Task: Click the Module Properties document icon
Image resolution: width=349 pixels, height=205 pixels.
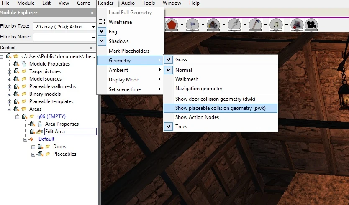Action: (23, 64)
